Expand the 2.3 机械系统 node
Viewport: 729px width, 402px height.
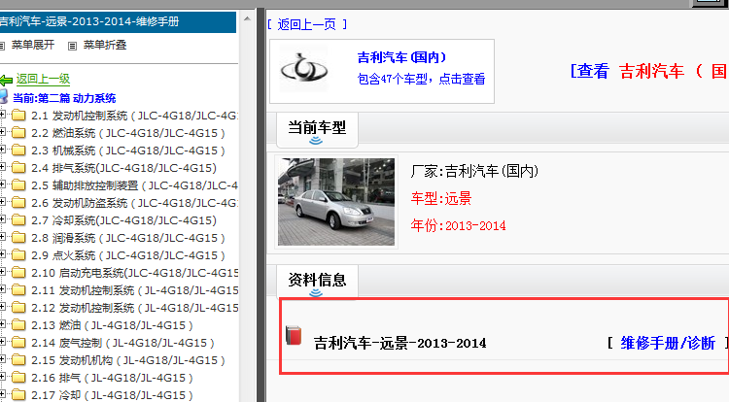coord(2,150)
